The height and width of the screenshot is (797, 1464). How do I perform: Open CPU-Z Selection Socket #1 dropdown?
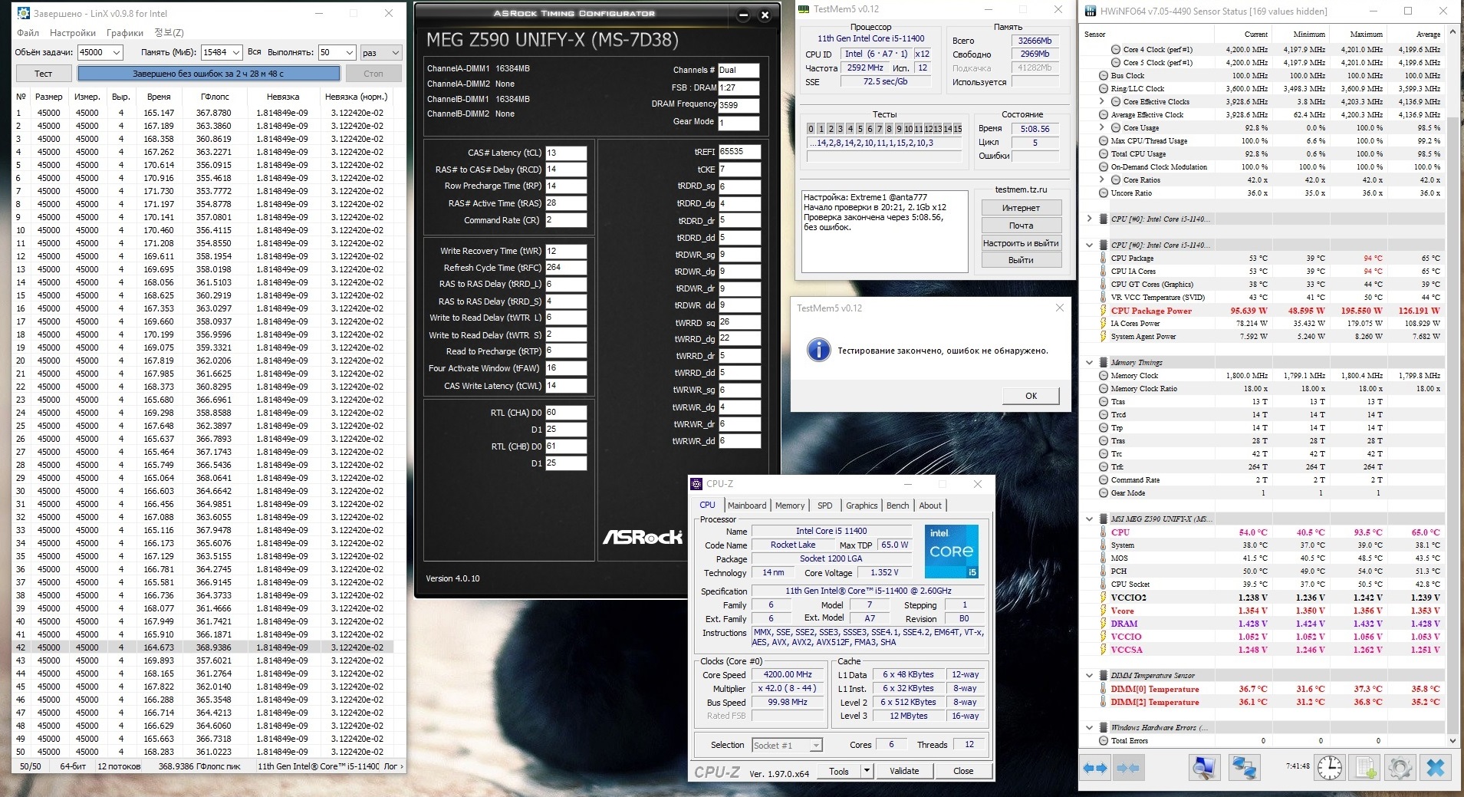coord(816,746)
